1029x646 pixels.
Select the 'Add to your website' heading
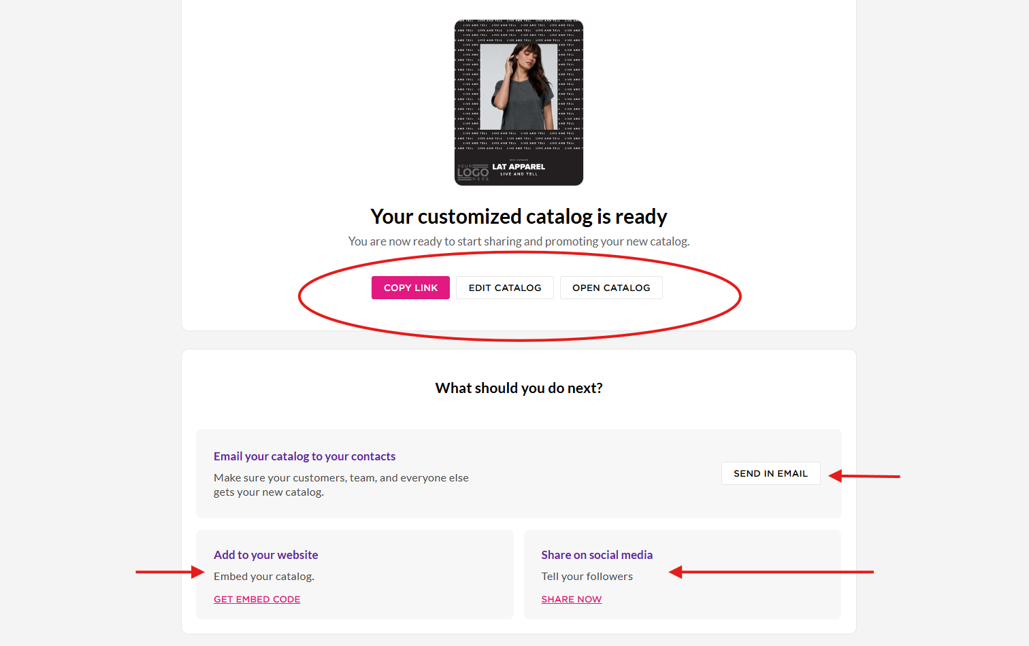pyautogui.click(x=265, y=555)
